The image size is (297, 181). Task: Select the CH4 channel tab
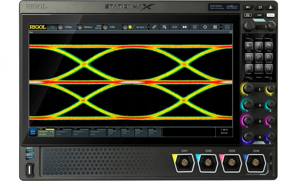click(x=97, y=132)
